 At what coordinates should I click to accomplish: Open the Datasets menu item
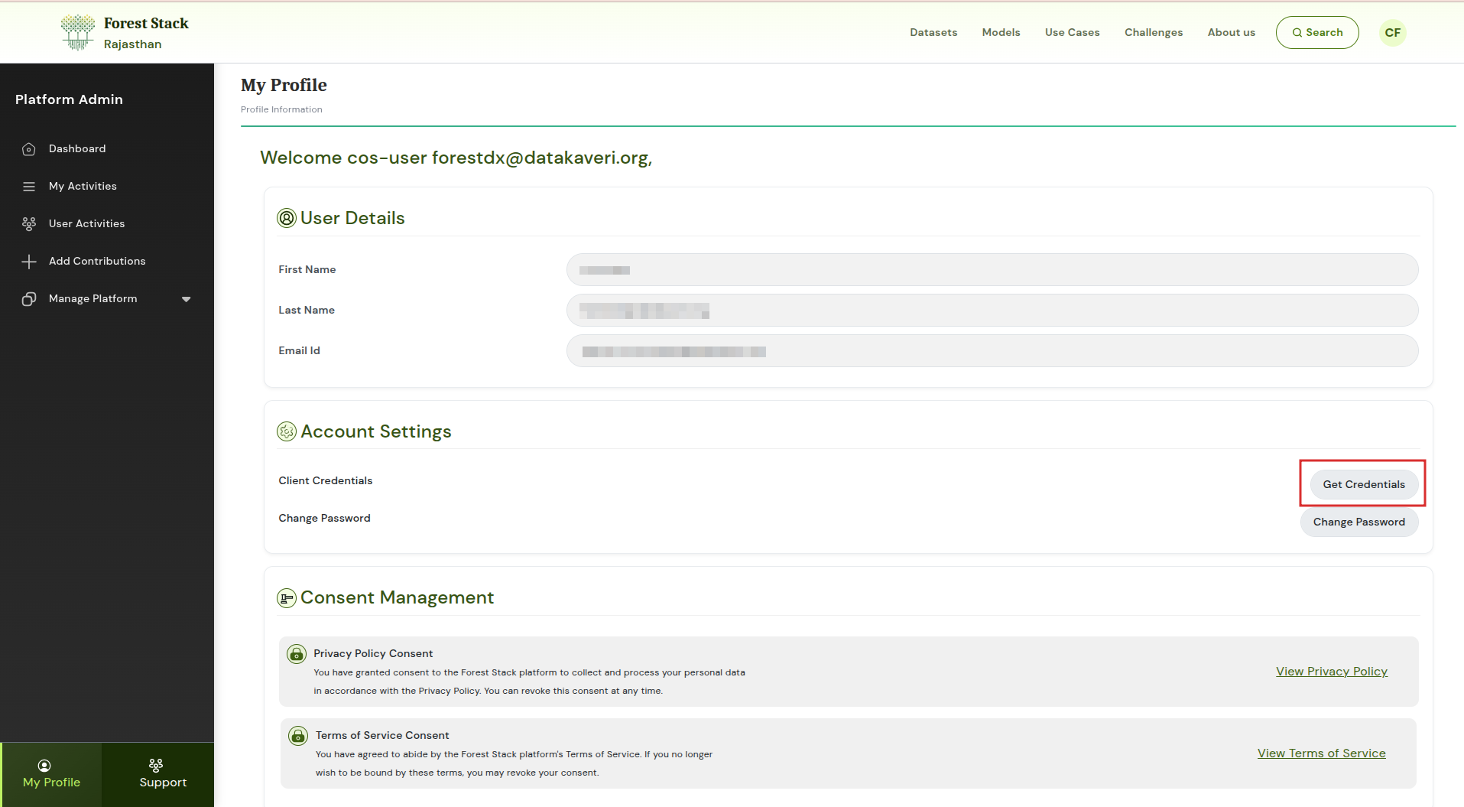coord(933,33)
